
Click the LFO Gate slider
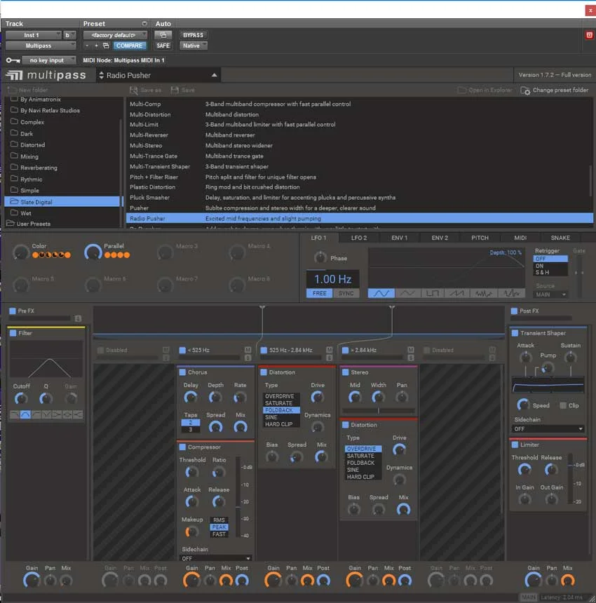(579, 273)
